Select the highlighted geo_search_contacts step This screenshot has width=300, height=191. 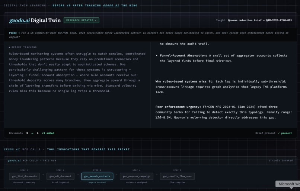pos(97,176)
